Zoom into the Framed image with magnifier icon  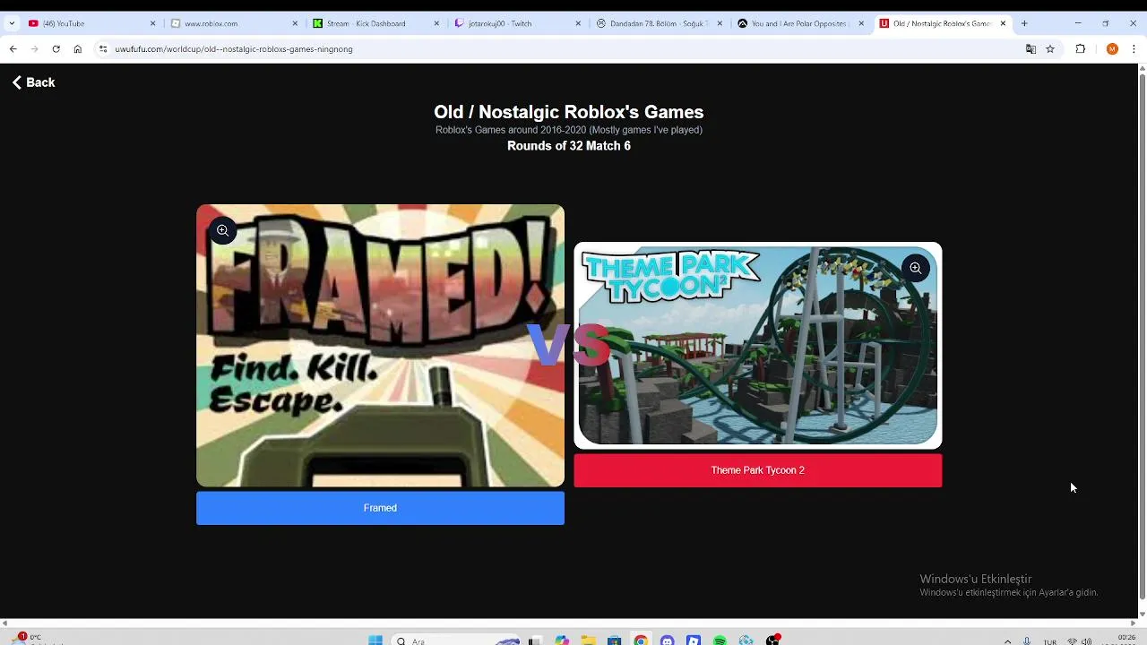[222, 230]
